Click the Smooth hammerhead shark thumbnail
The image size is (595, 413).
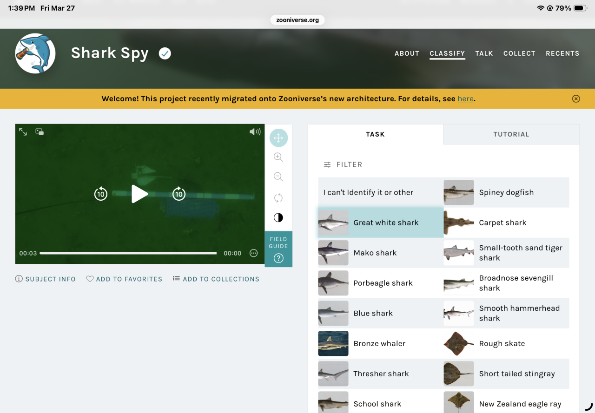coord(459,313)
